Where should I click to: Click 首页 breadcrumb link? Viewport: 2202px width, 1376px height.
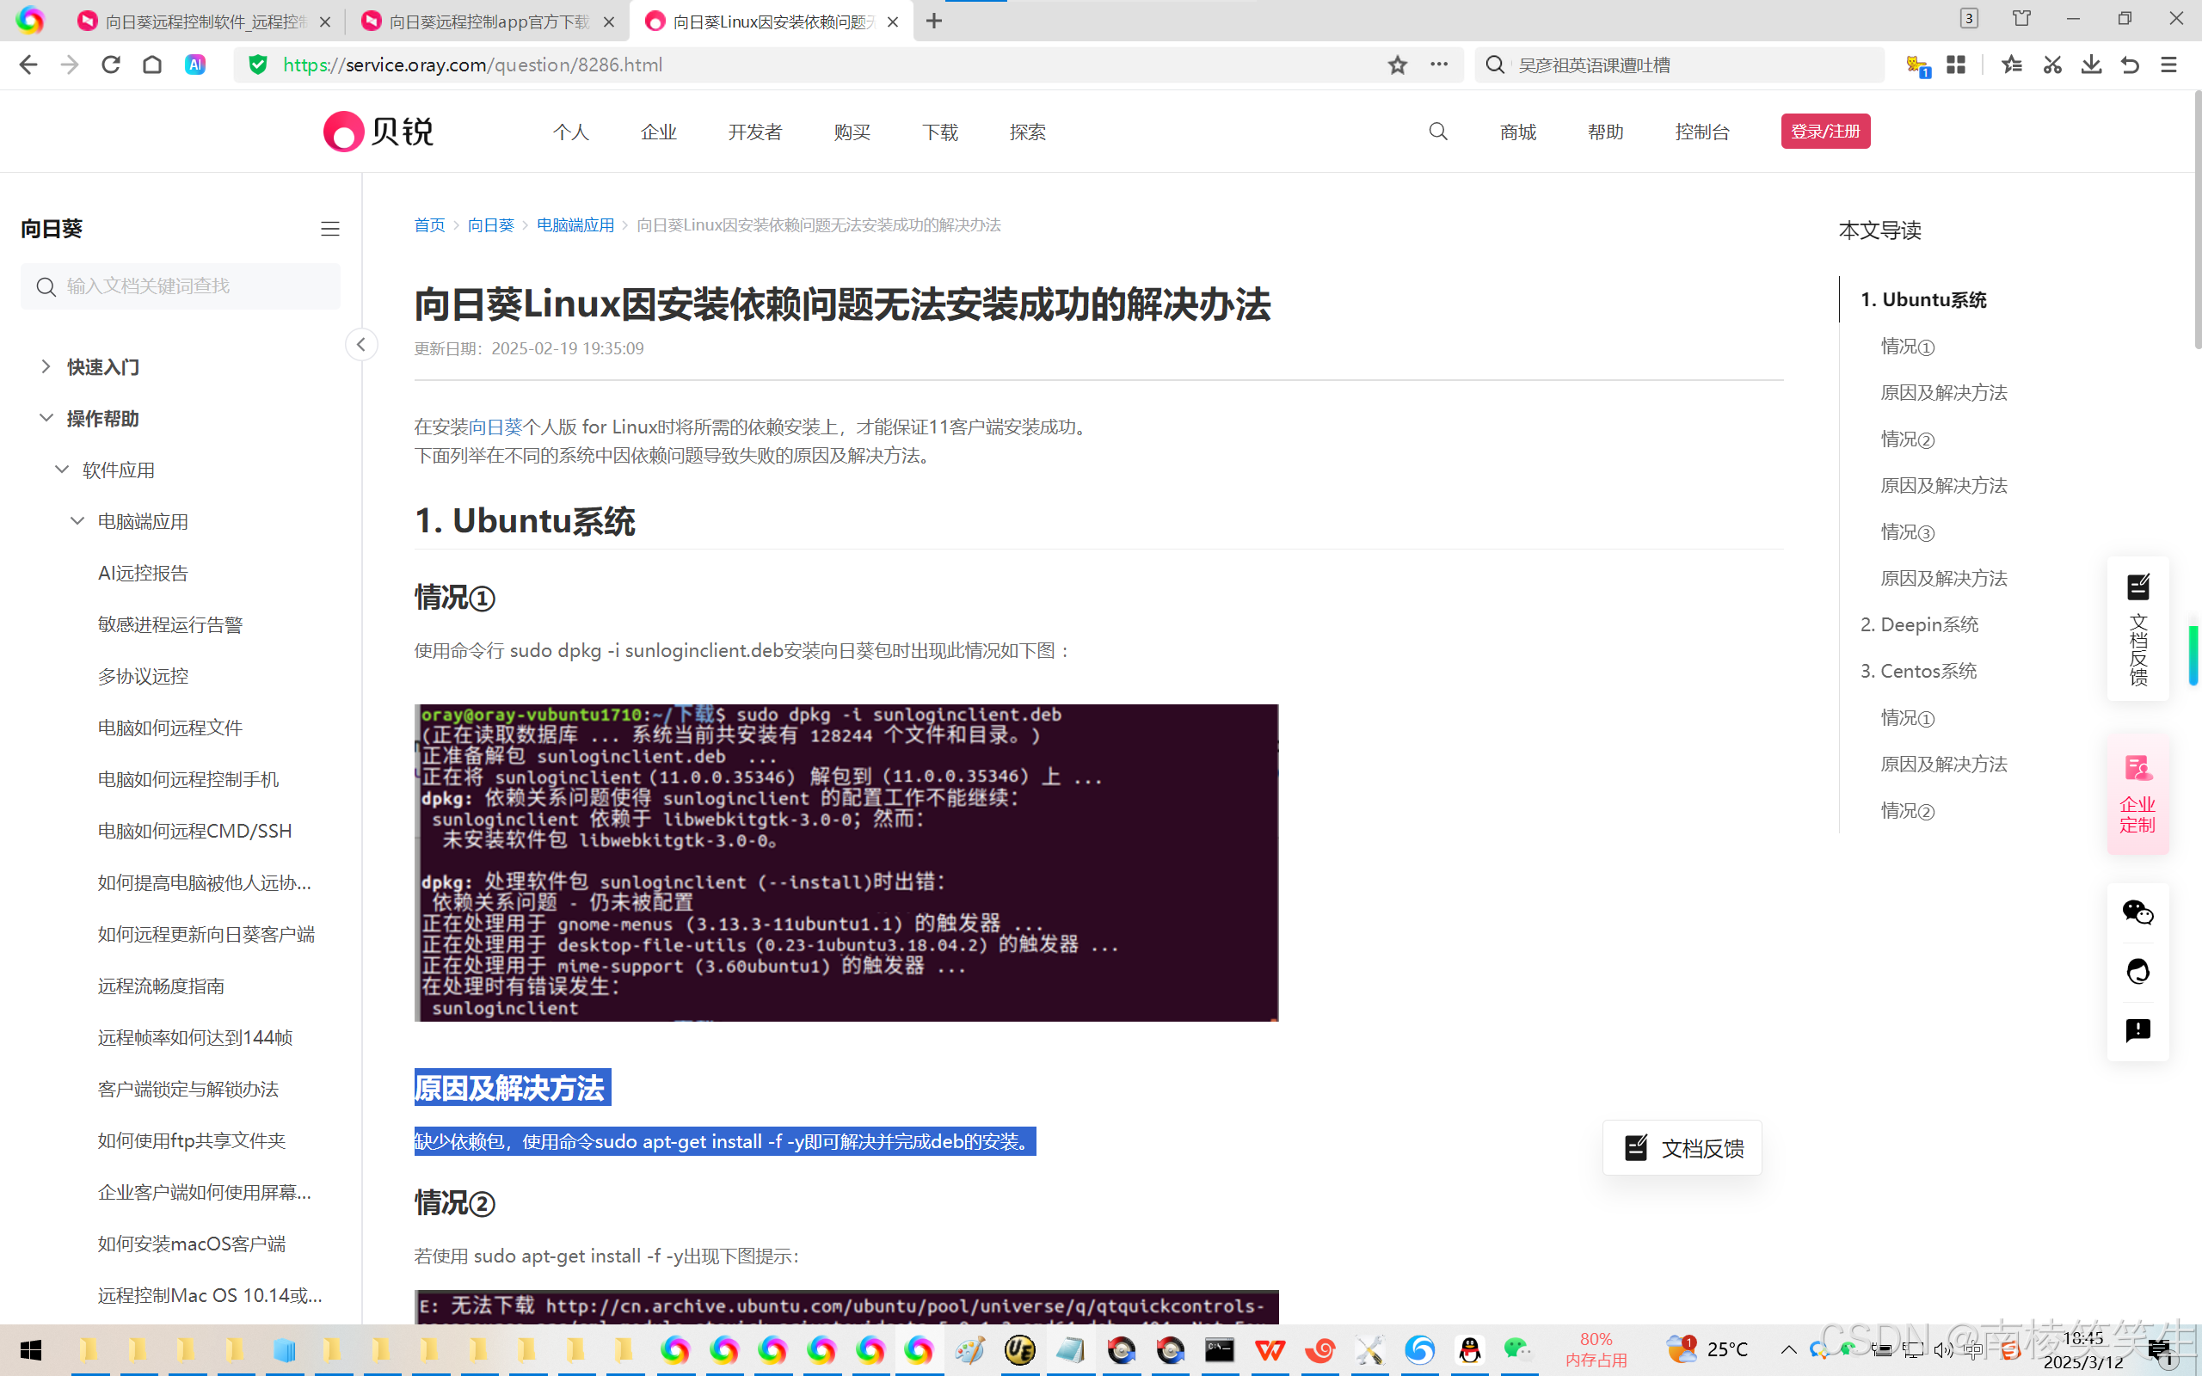click(429, 224)
